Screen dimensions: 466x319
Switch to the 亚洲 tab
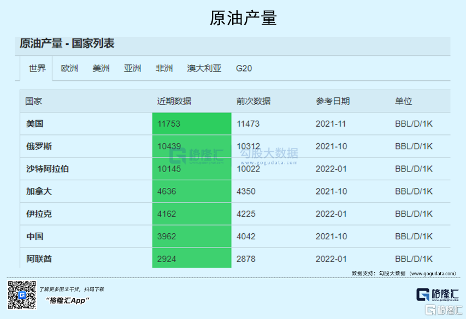(132, 69)
